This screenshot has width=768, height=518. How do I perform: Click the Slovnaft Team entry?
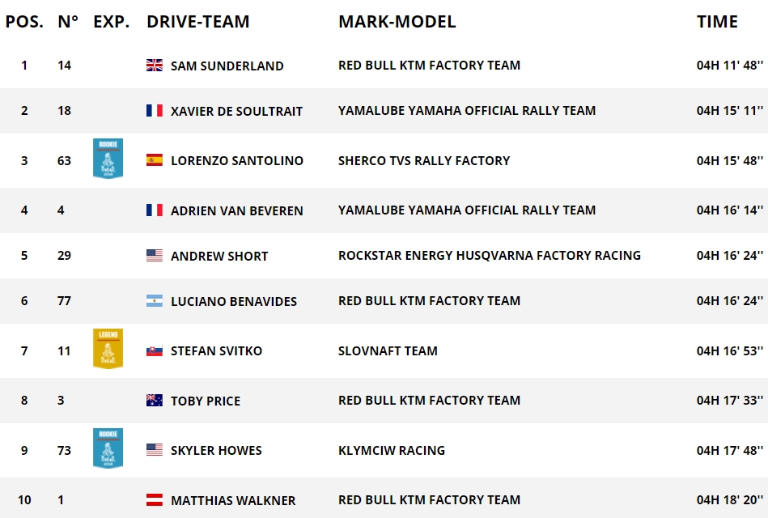coord(388,351)
